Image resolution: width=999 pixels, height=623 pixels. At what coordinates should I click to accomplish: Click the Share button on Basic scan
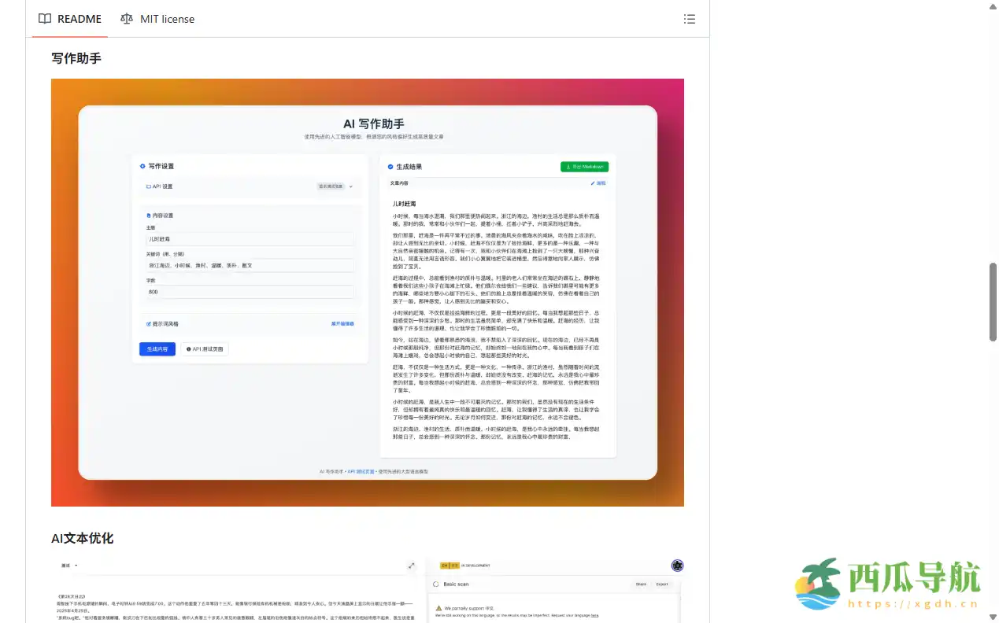[x=641, y=584]
